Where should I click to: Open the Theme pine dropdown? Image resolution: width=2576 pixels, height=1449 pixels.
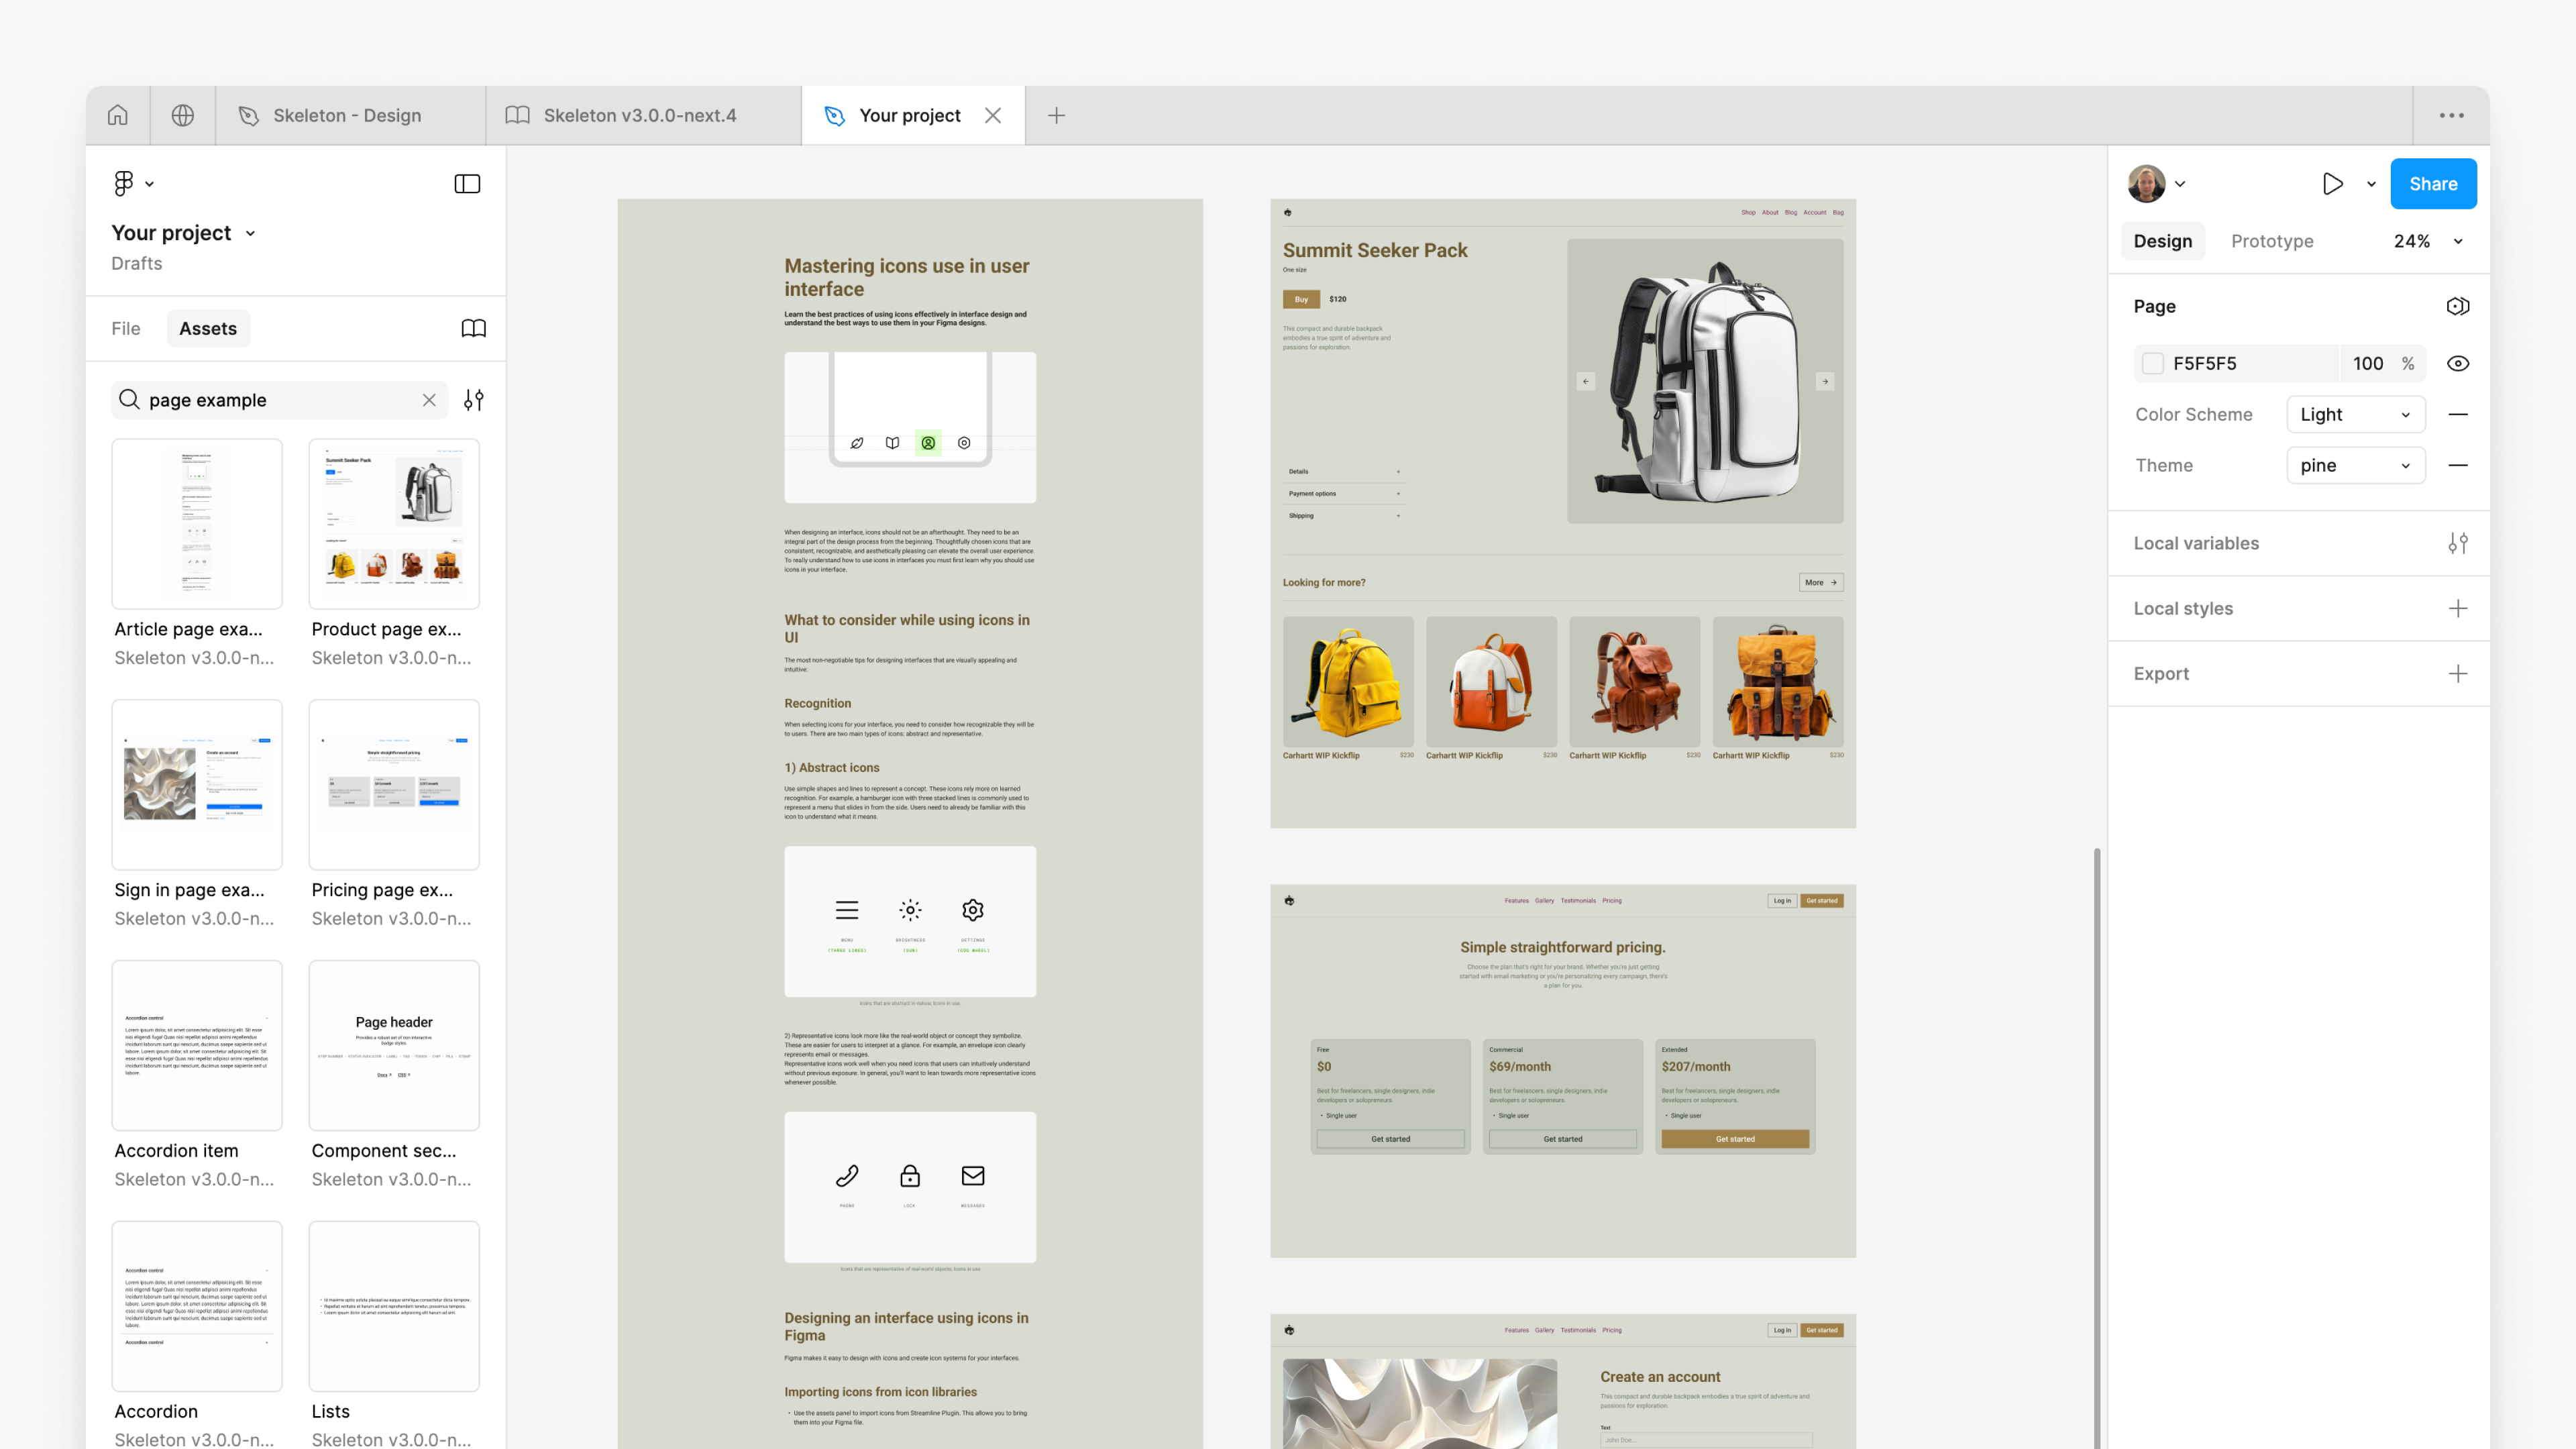pos(2355,465)
